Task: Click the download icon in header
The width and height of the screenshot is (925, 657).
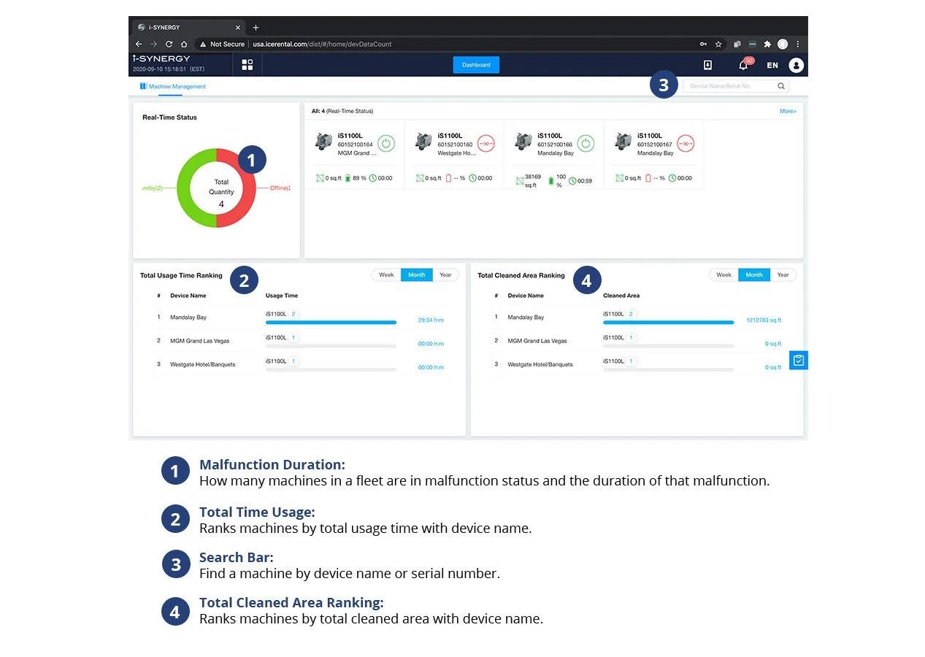Action: click(x=707, y=65)
